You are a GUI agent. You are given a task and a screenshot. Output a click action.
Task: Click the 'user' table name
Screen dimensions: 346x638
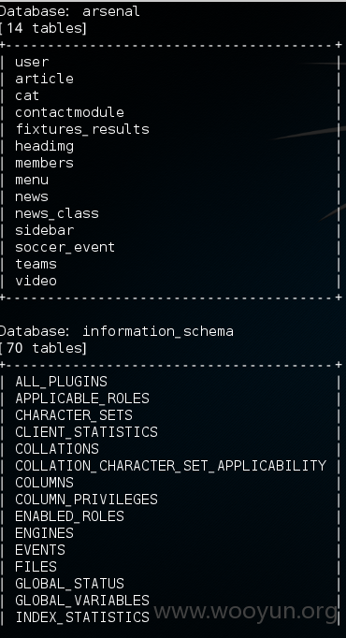coord(32,62)
